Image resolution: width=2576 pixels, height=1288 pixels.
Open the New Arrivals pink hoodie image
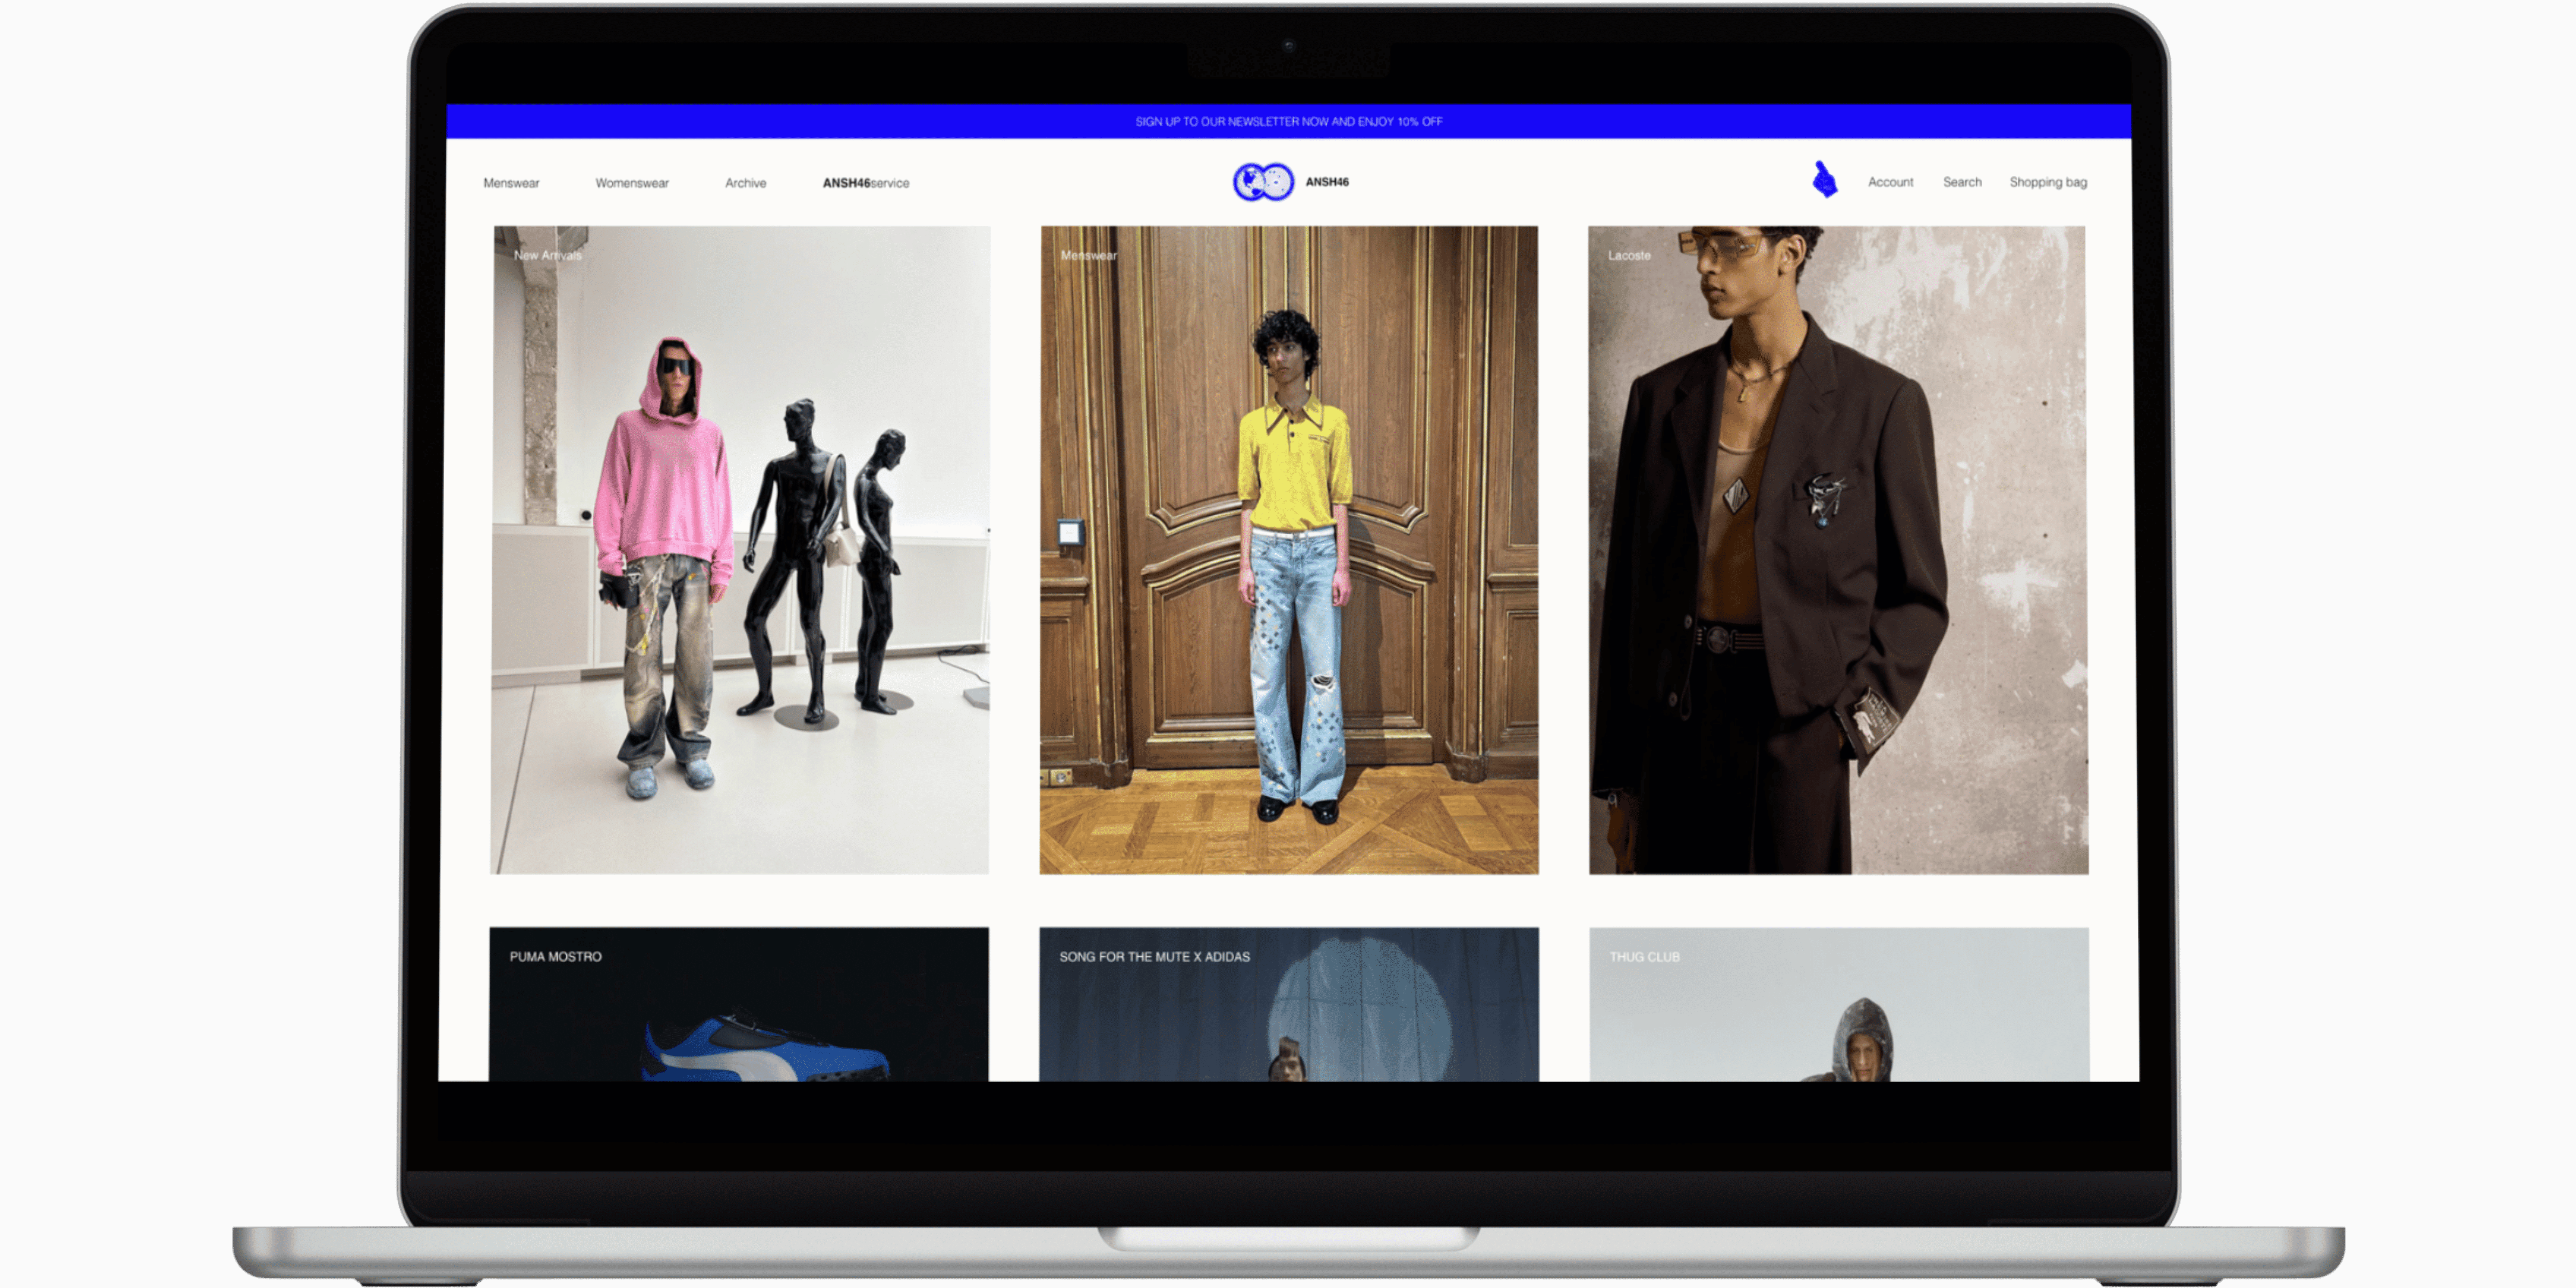pyautogui.click(x=740, y=550)
